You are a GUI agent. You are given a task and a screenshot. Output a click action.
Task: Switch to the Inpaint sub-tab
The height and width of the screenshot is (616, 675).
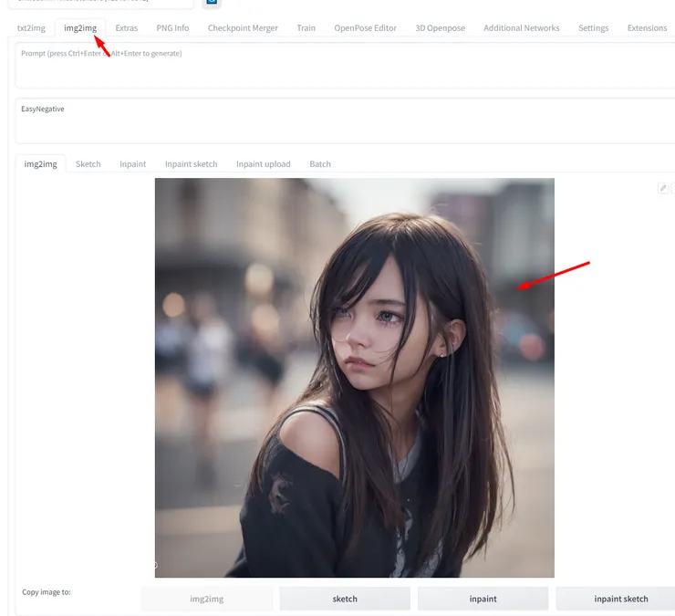[132, 164]
